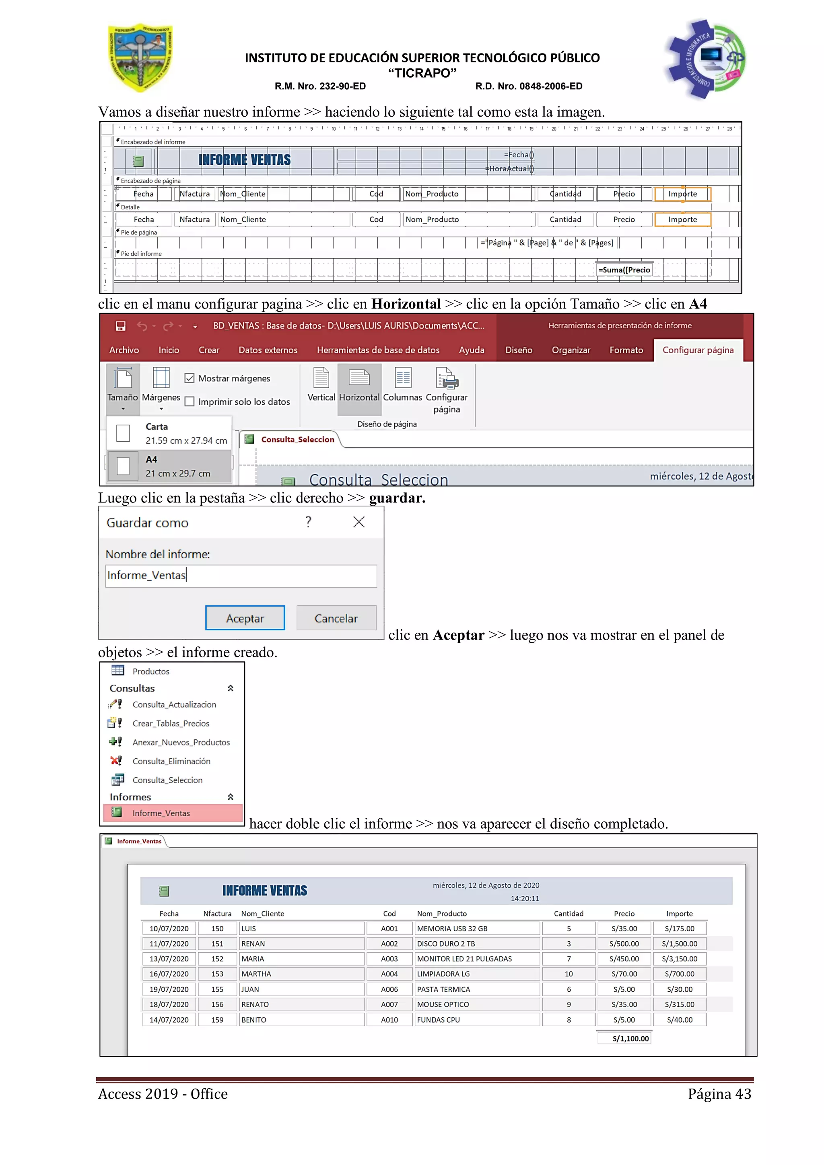824x1165 pixels.
Task: Click the Aceptar button
Action: (x=245, y=618)
